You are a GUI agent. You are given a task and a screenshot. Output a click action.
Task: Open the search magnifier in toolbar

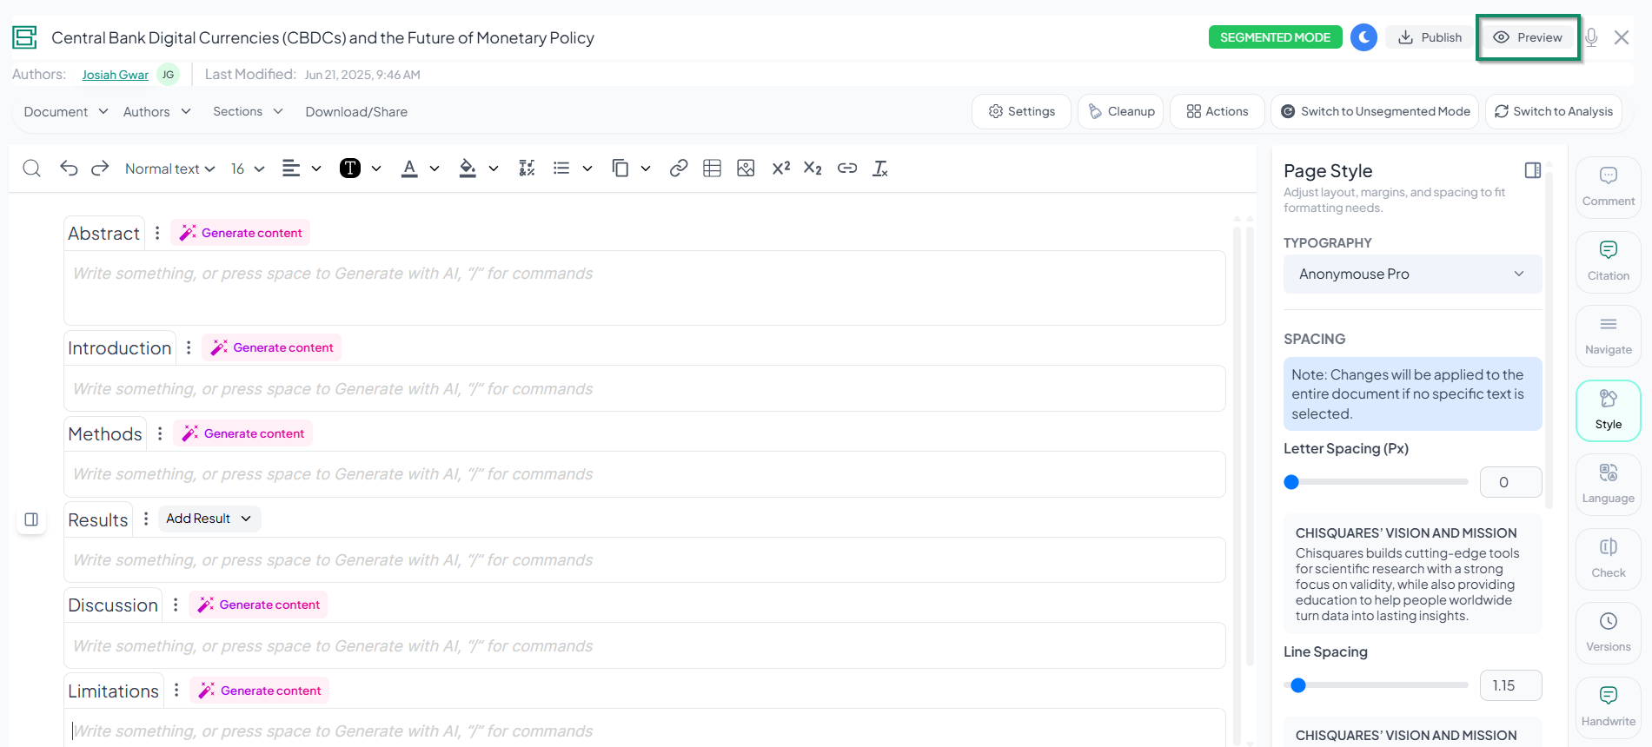coord(32,169)
